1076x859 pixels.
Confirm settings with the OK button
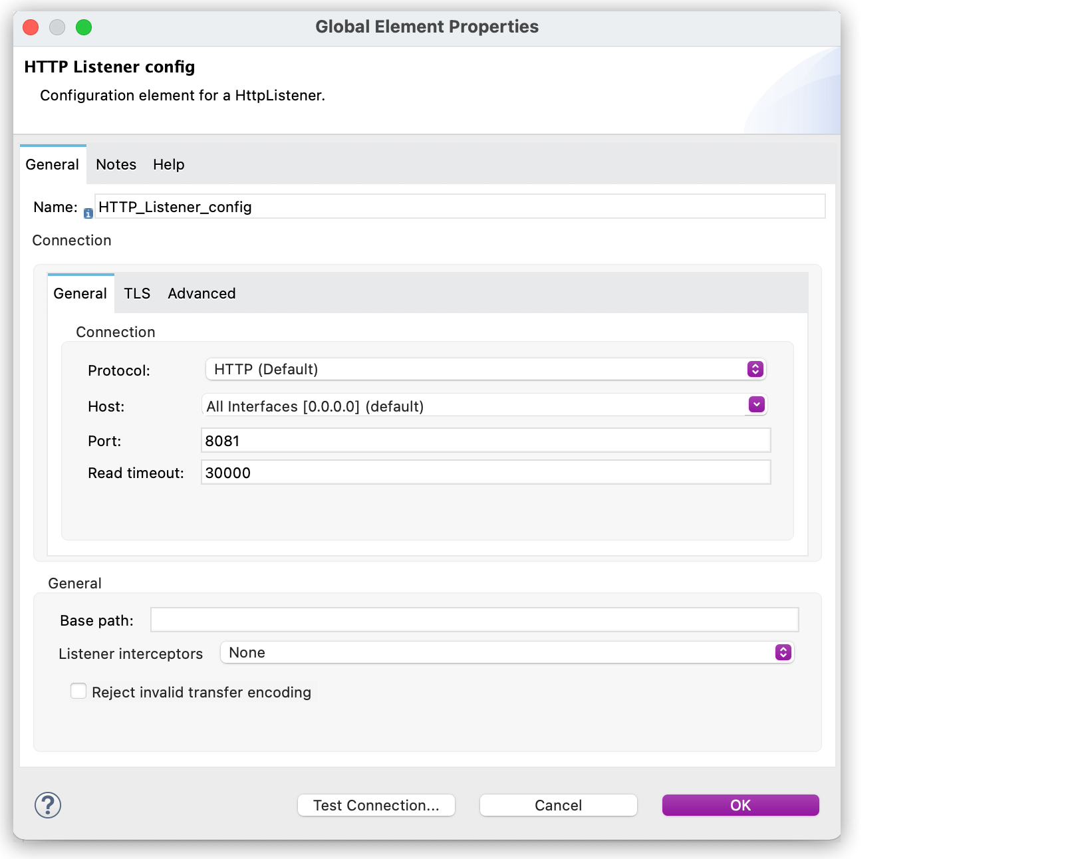740,804
